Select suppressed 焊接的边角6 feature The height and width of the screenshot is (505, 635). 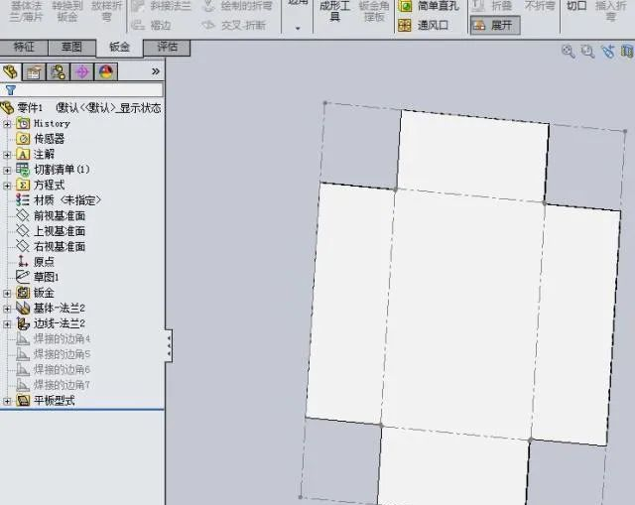click(62, 369)
